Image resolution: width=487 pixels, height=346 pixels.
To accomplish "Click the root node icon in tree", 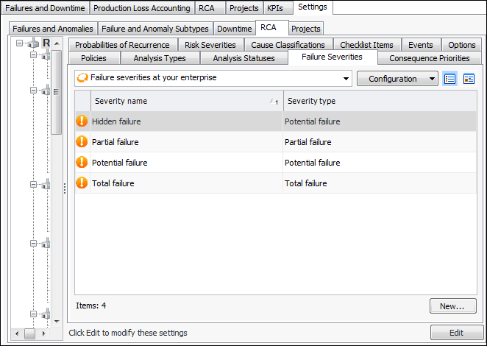I will [x=33, y=44].
